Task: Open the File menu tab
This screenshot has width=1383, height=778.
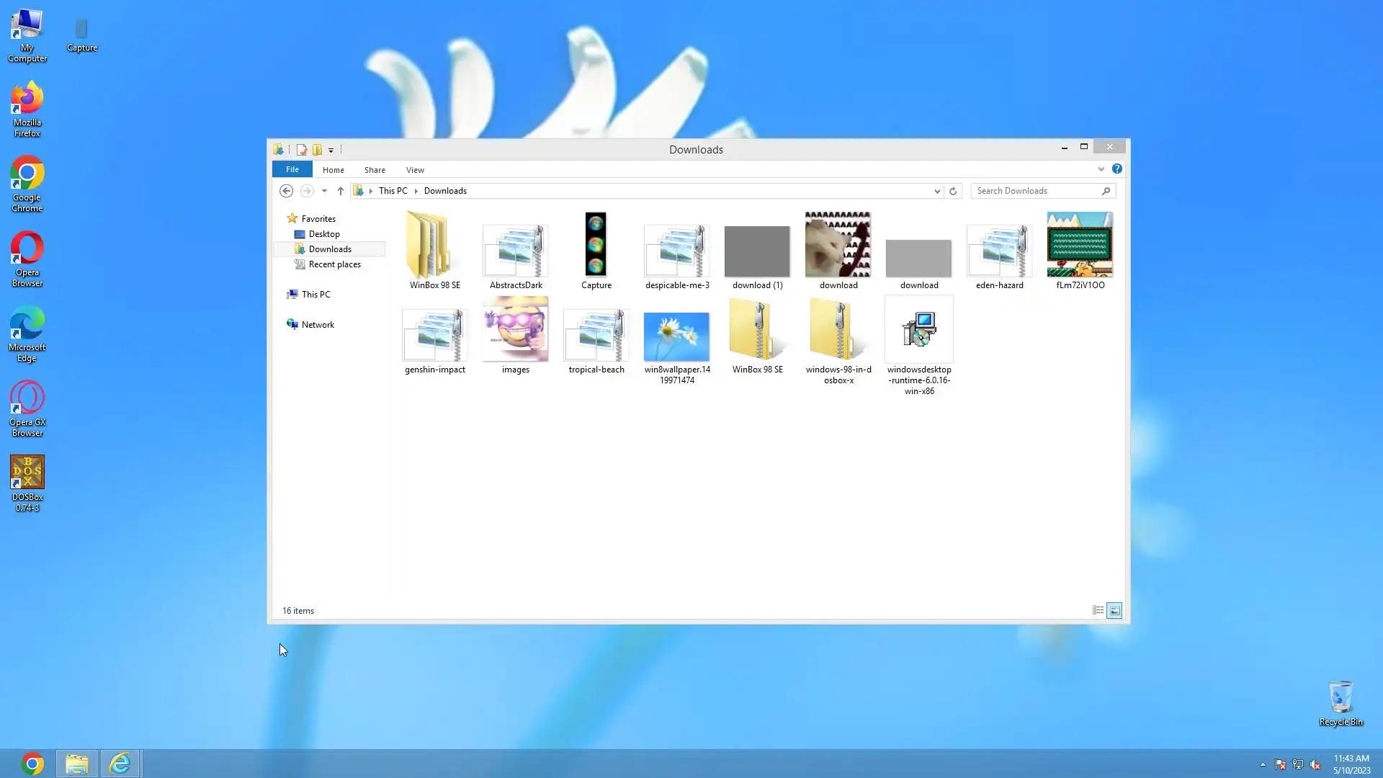Action: click(292, 169)
